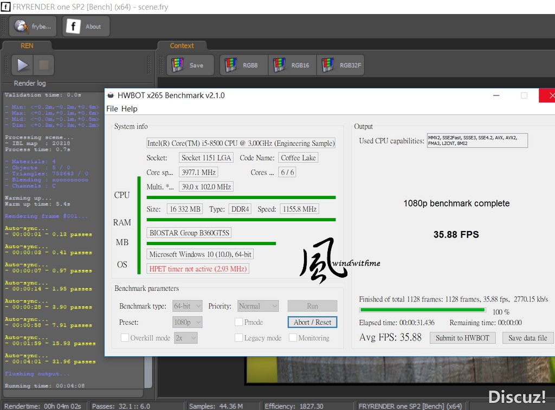Switch to the Context tab

182,46
